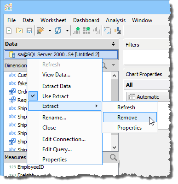Expand the Extract submenu arrow
This screenshot has height=184, width=178.
click(x=97, y=106)
